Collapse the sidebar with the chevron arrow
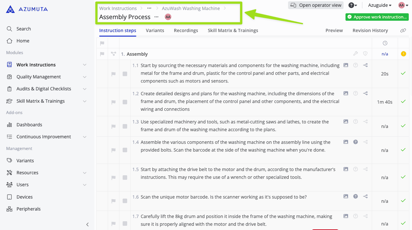Viewport: 412px width, 230px height. [87, 224]
